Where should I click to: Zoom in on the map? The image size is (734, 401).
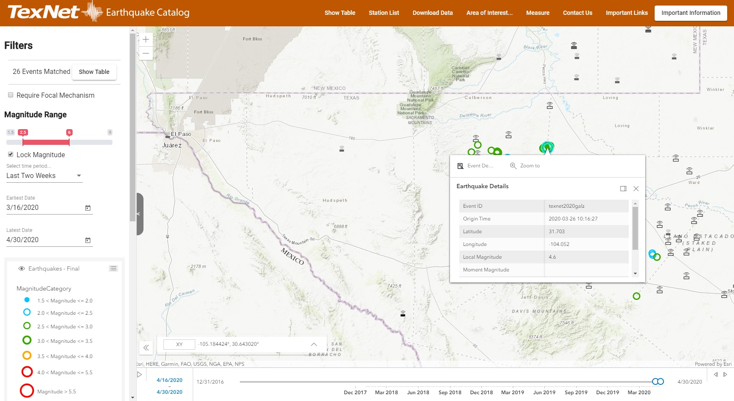pos(146,40)
